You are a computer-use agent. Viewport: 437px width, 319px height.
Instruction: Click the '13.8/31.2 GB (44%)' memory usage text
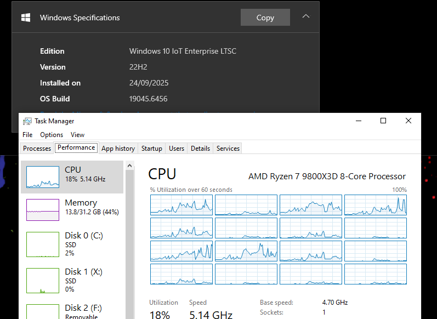click(92, 212)
